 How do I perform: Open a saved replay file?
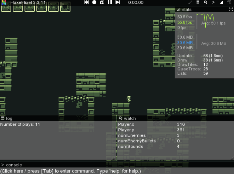tap(102, 3)
